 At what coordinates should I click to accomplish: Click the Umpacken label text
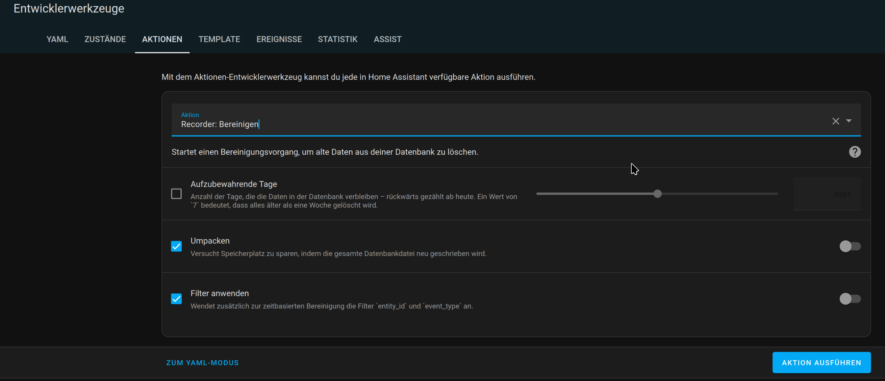(x=210, y=241)
